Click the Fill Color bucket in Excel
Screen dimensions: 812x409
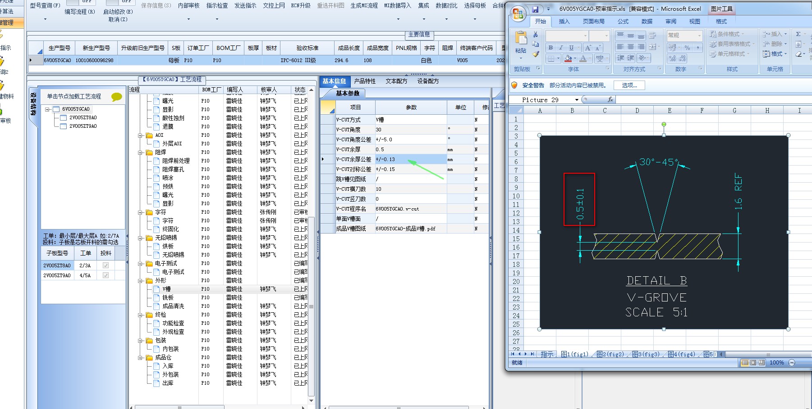[x=568, y=58]
